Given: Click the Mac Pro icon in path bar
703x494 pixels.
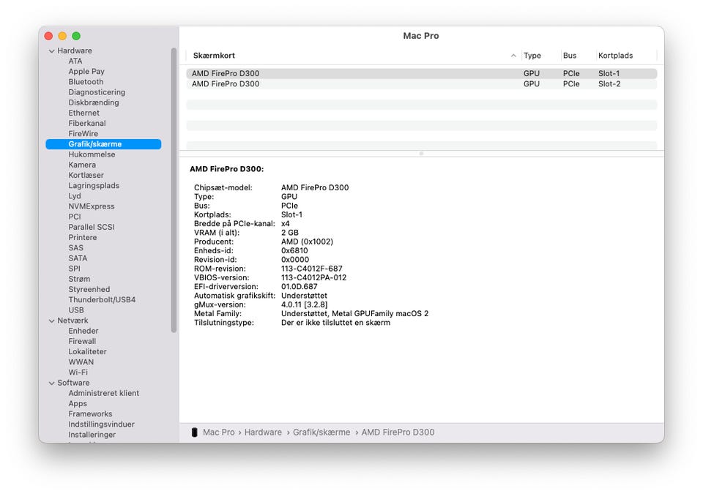Looking at the screenshot, I should [194, 433].
